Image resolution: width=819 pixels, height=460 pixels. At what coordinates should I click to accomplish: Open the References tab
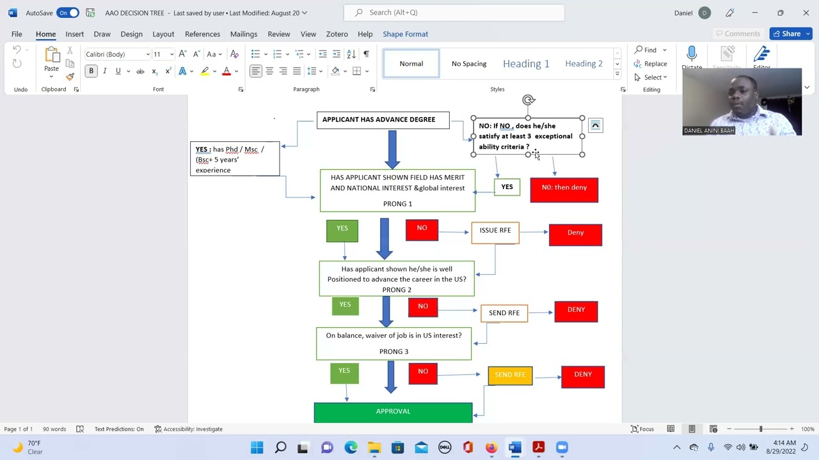point(202,34)
